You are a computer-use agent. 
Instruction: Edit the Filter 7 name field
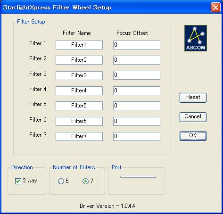coord(79,136)
